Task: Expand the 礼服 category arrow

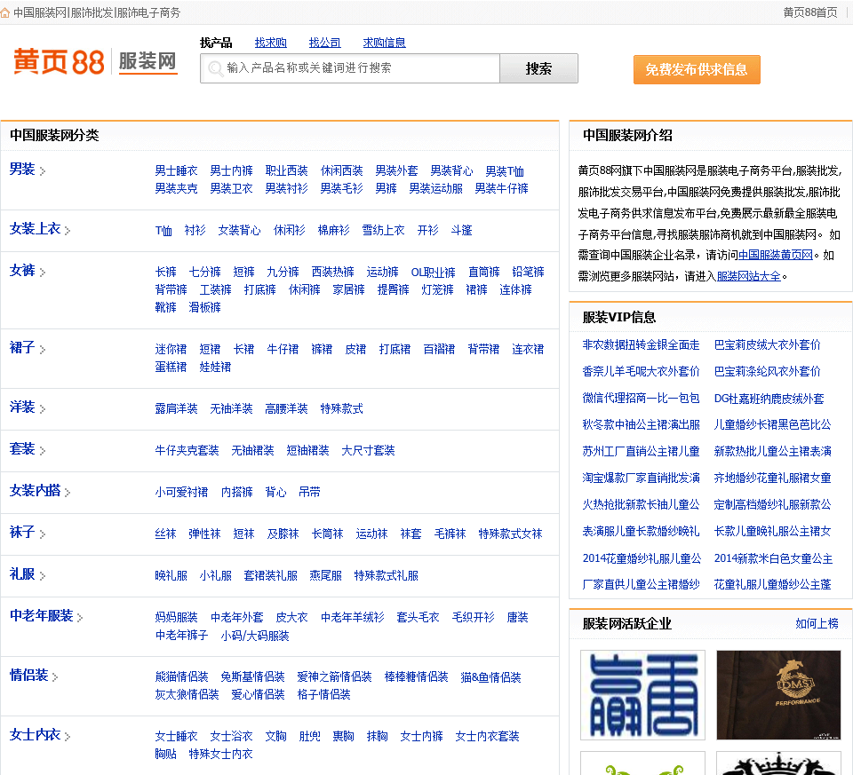Action: [x=43, y=575]
